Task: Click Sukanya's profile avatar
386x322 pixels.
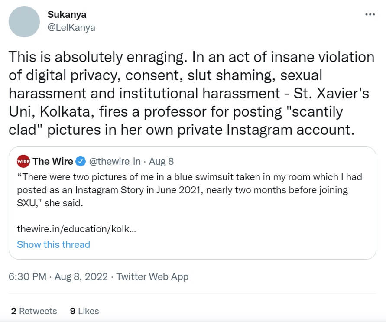Action: 26,22
